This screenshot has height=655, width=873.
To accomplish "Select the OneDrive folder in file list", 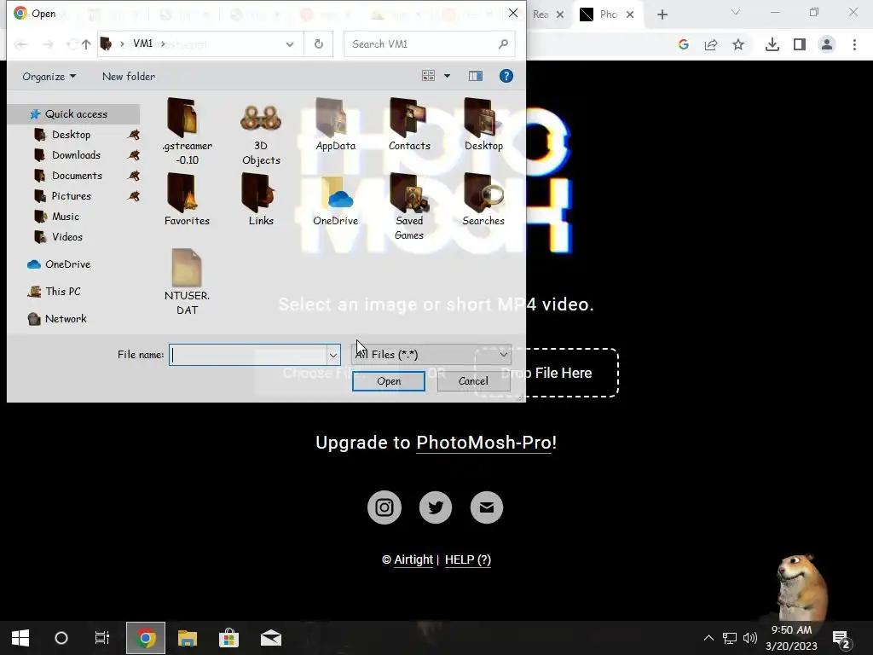I will click(x=335, y=200).
